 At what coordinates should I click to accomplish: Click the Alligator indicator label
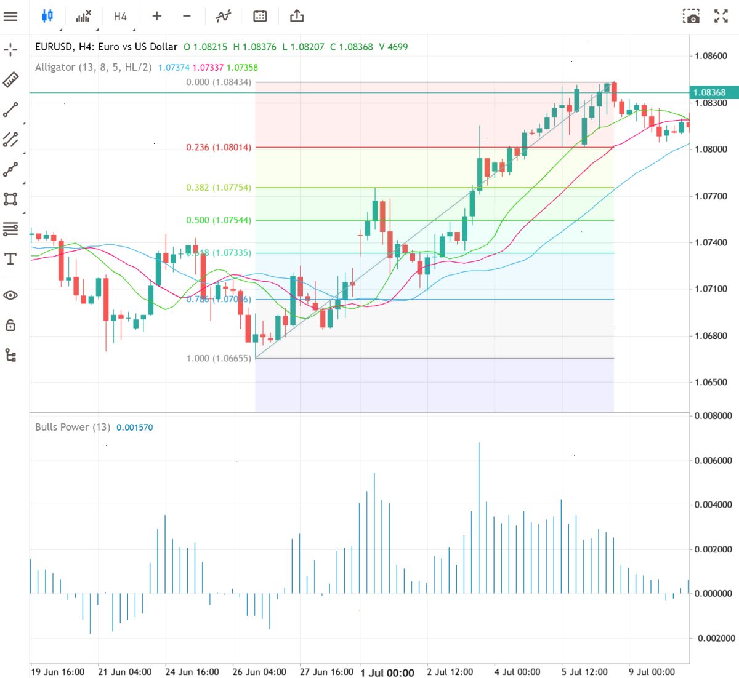click(x=93, y=67)
